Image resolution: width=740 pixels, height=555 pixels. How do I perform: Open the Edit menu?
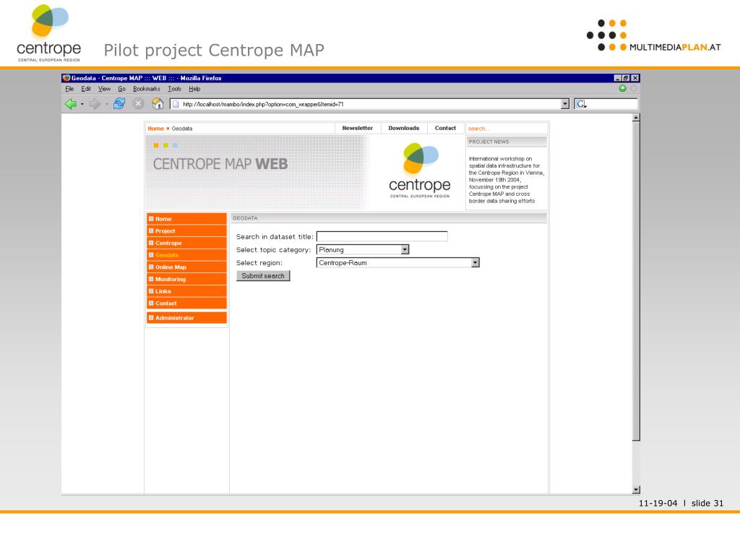pos(86,89)
